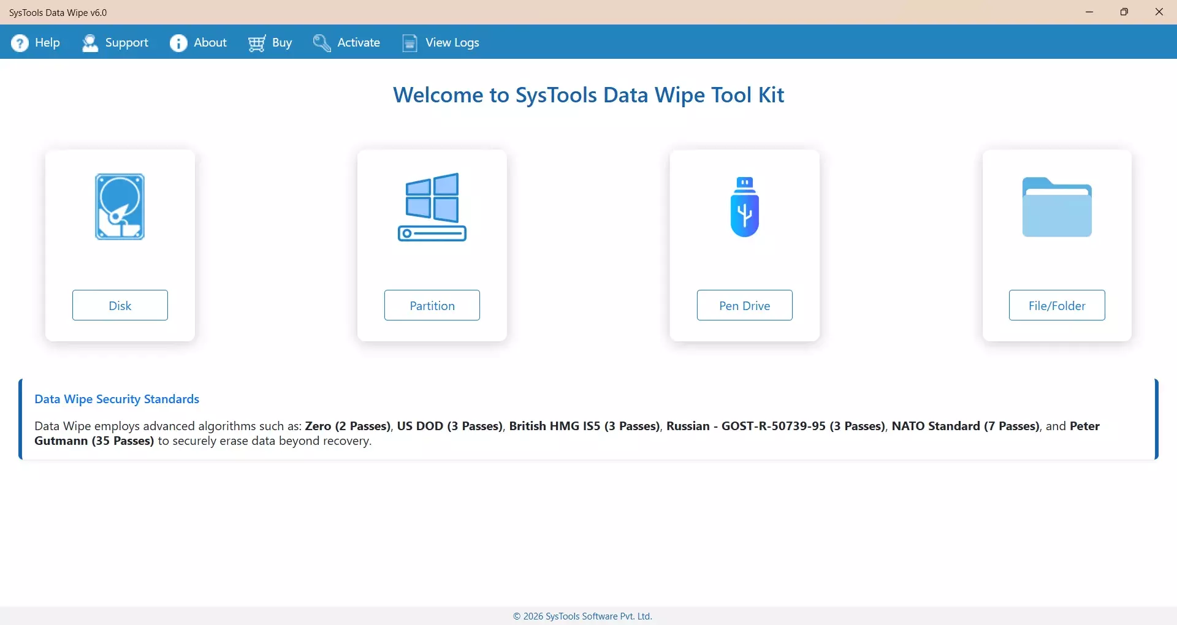Select the Windows partition icon
The image size is (1177, 625).
tap(432, 206)
